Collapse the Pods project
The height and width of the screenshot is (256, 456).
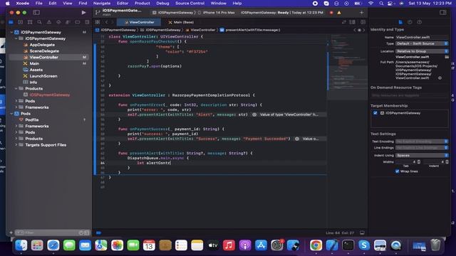(x=11, y=114)
